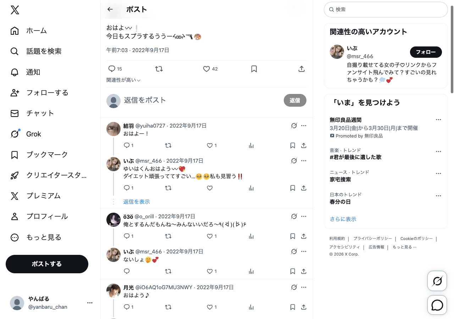This screenshot has width=454, height=319.
Task: Open account menu dots next to やんばる
Action: [x=90, y=303]
